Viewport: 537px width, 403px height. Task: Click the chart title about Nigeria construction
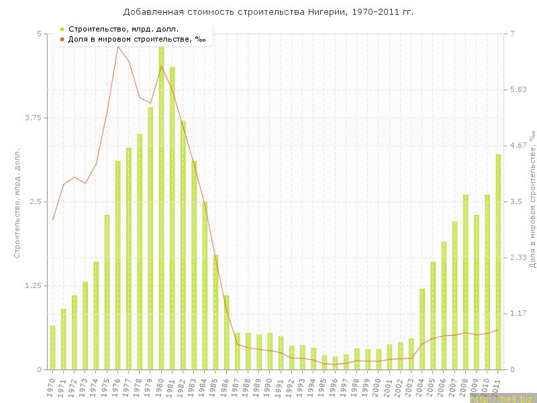pos(268,12)
